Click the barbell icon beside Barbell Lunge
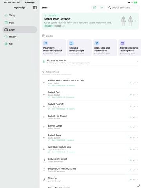This screenshot has width=141, height=188. coord(44,127)
